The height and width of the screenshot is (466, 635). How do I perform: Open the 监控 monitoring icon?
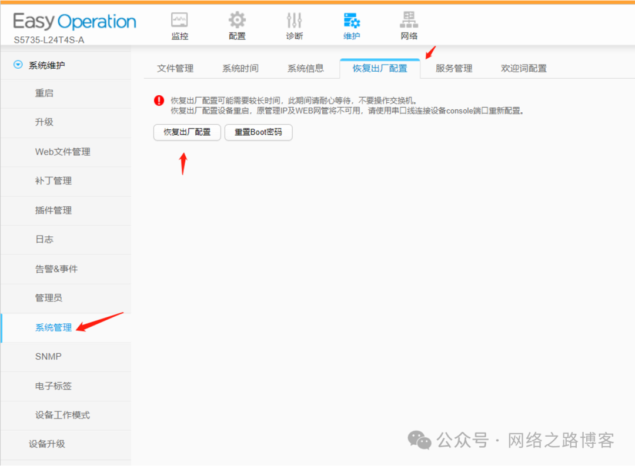tap(179, 25)
